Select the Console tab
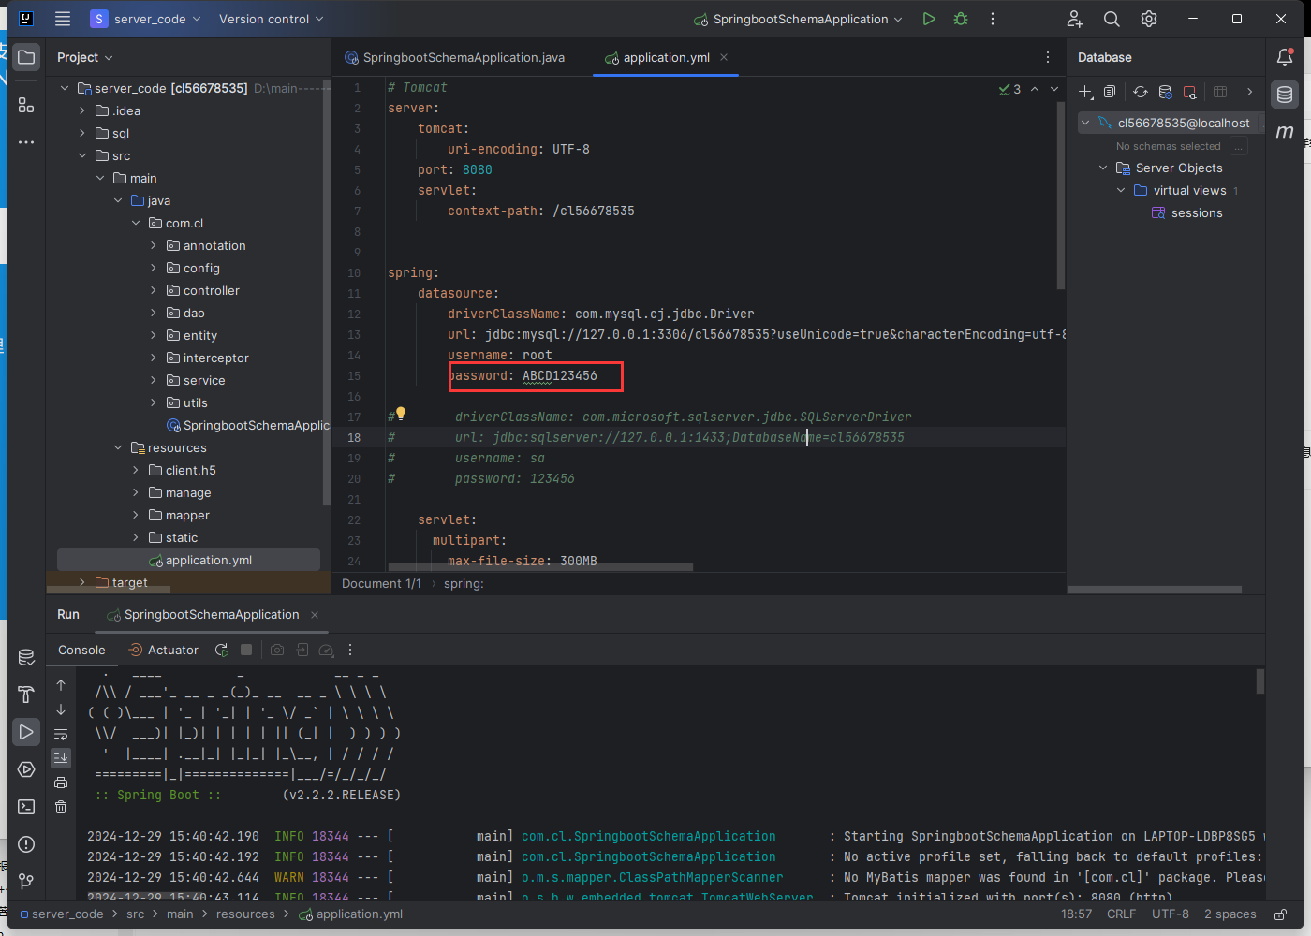Screen dimensions: 1311x936 tap(81, 650)
